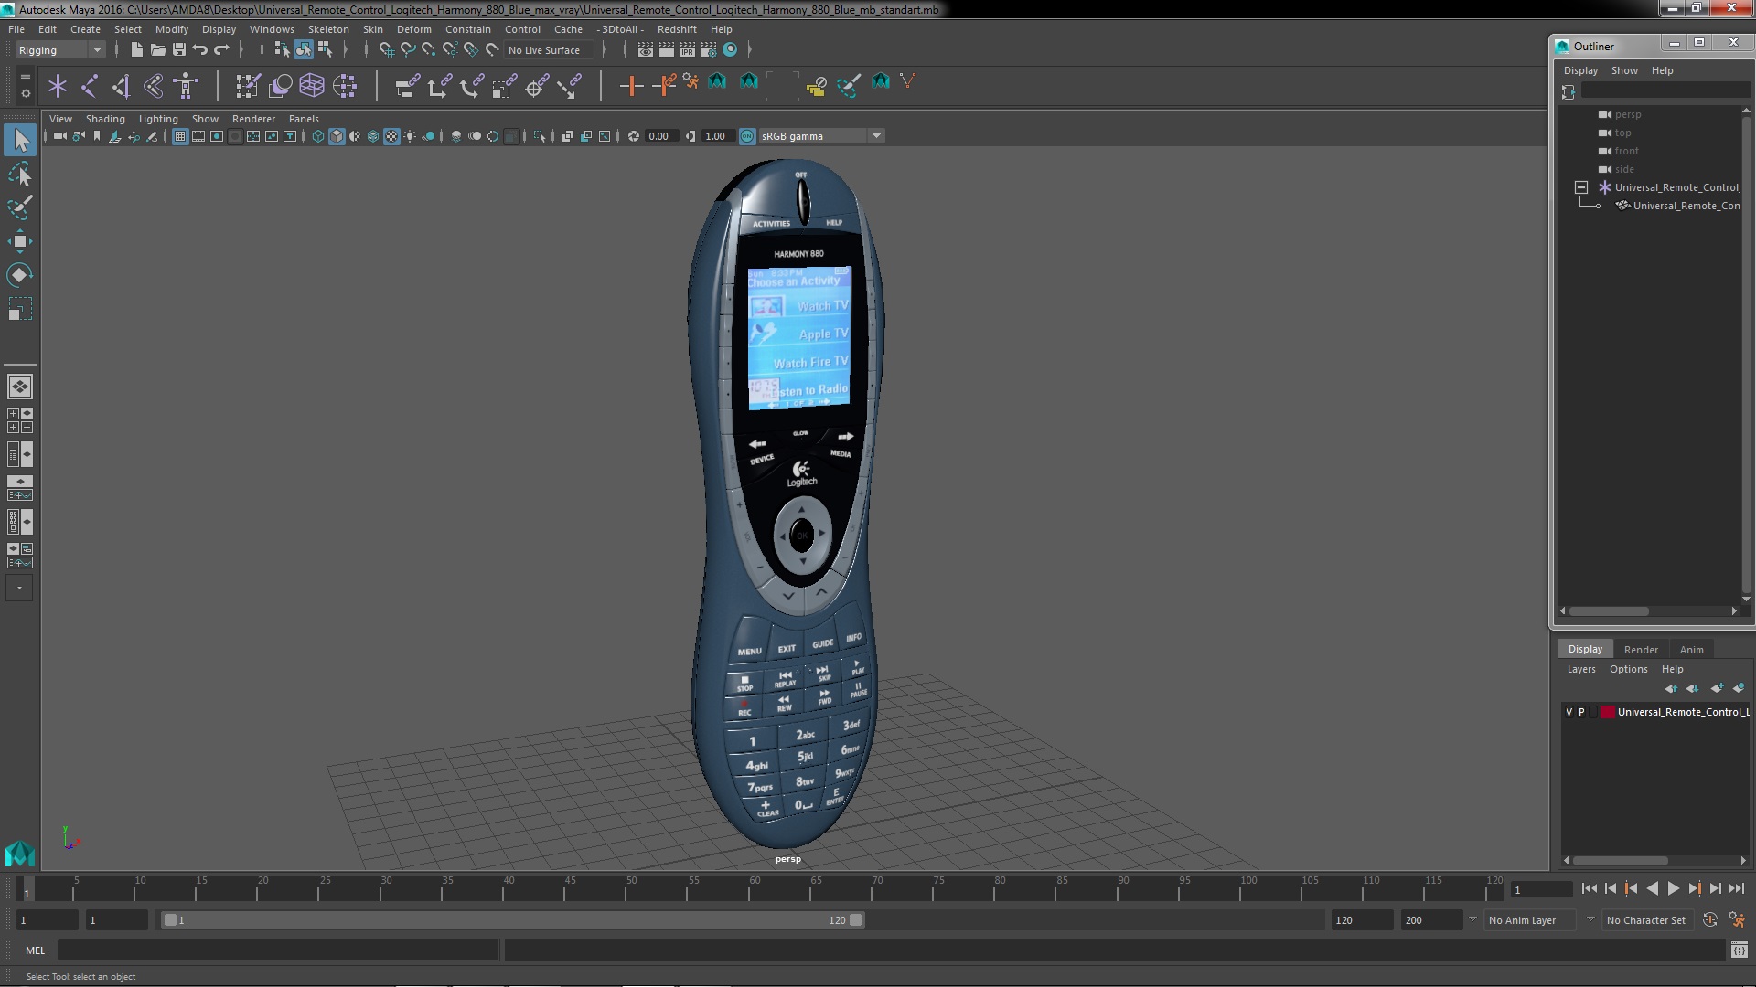Click the Create Lattice shelf icon
Viewport: 1756px width, 987px height.
pos(312,87)
